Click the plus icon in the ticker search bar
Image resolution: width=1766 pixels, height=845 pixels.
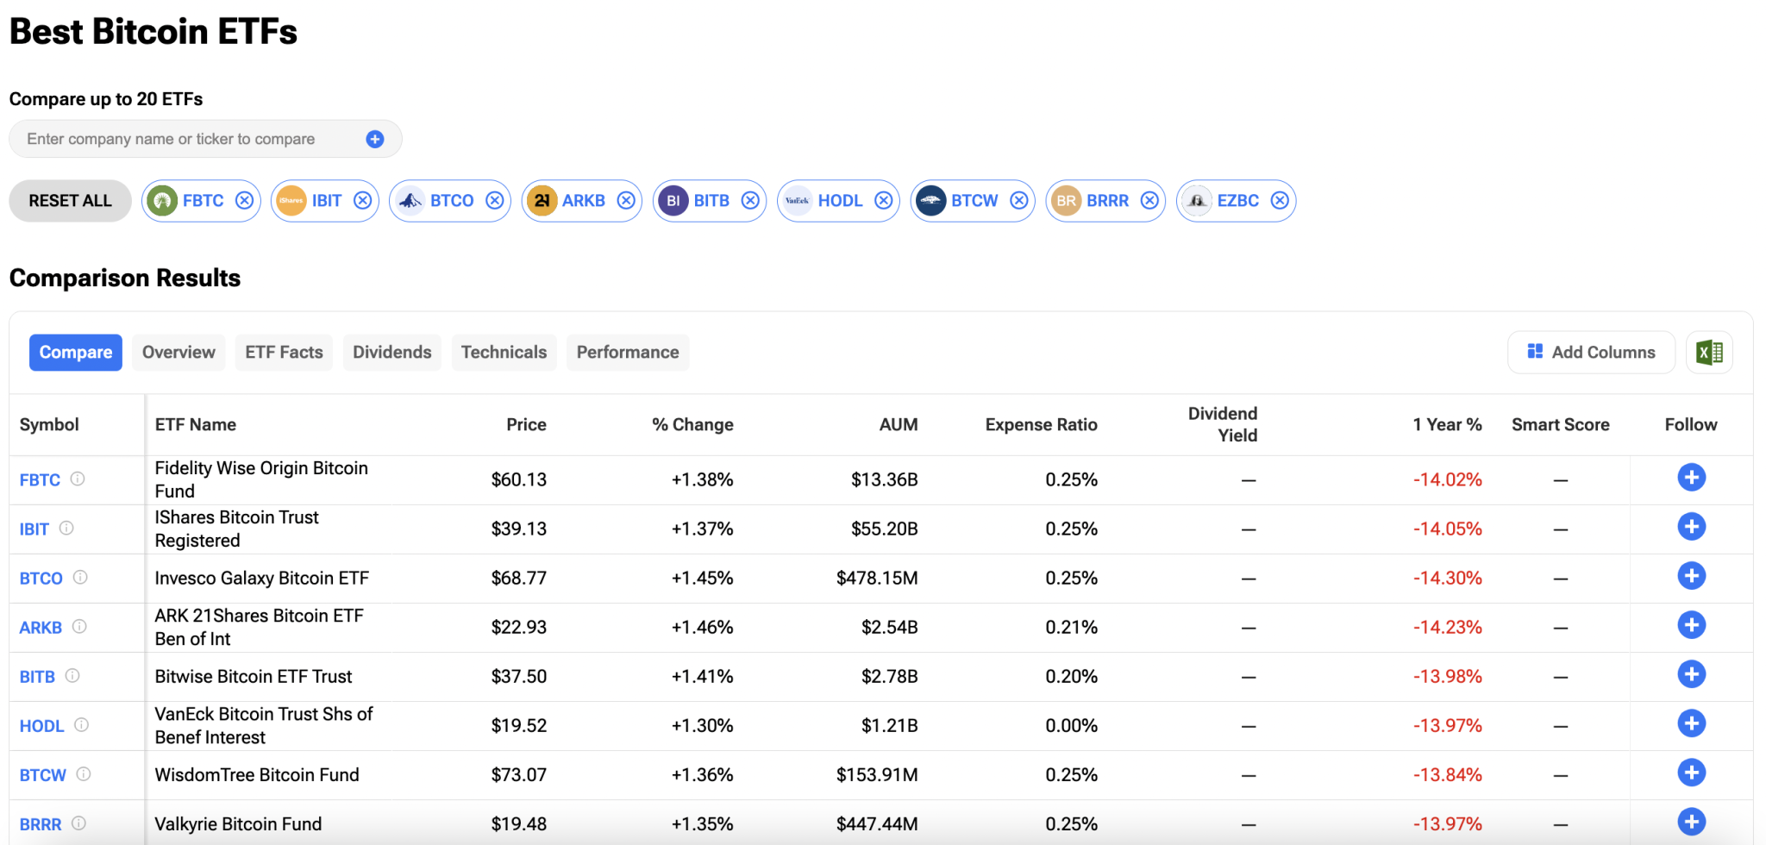click(374, 139)
